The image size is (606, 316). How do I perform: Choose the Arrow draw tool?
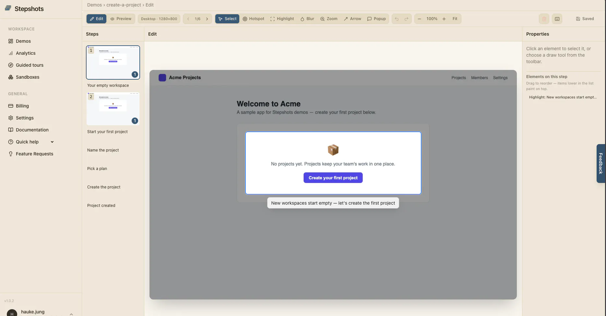click(352, 19)
